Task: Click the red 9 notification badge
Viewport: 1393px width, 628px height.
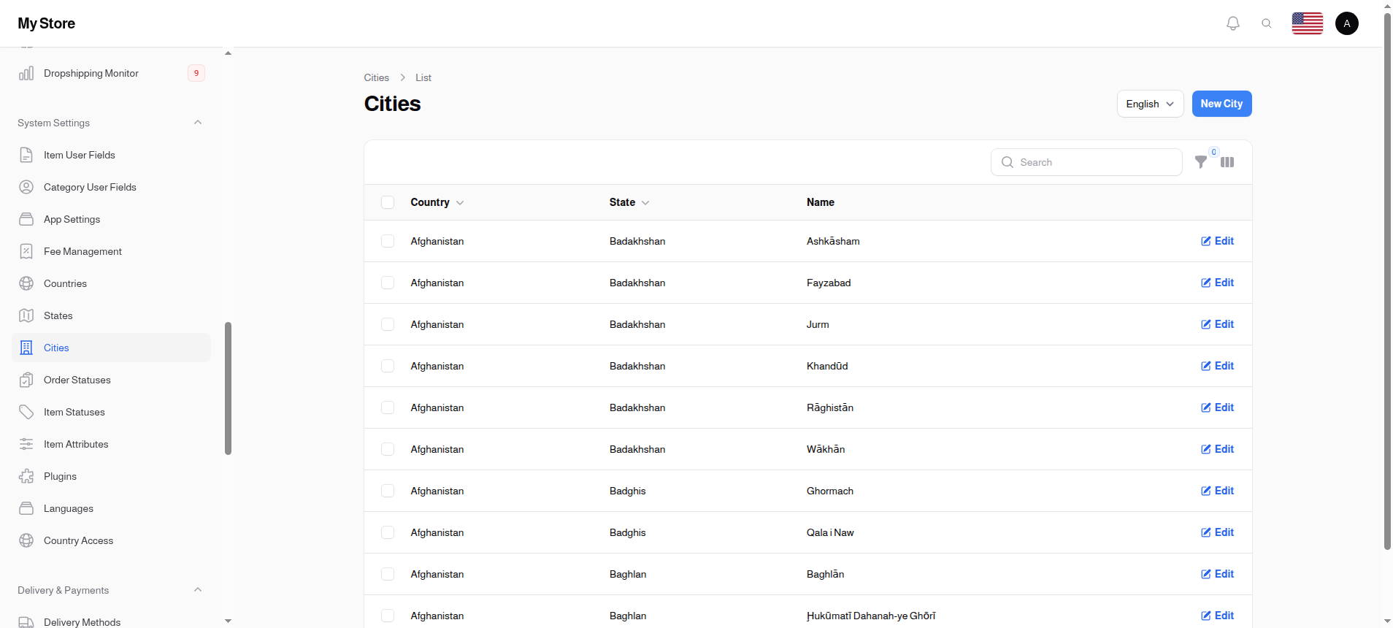Action: pos(196,73)
